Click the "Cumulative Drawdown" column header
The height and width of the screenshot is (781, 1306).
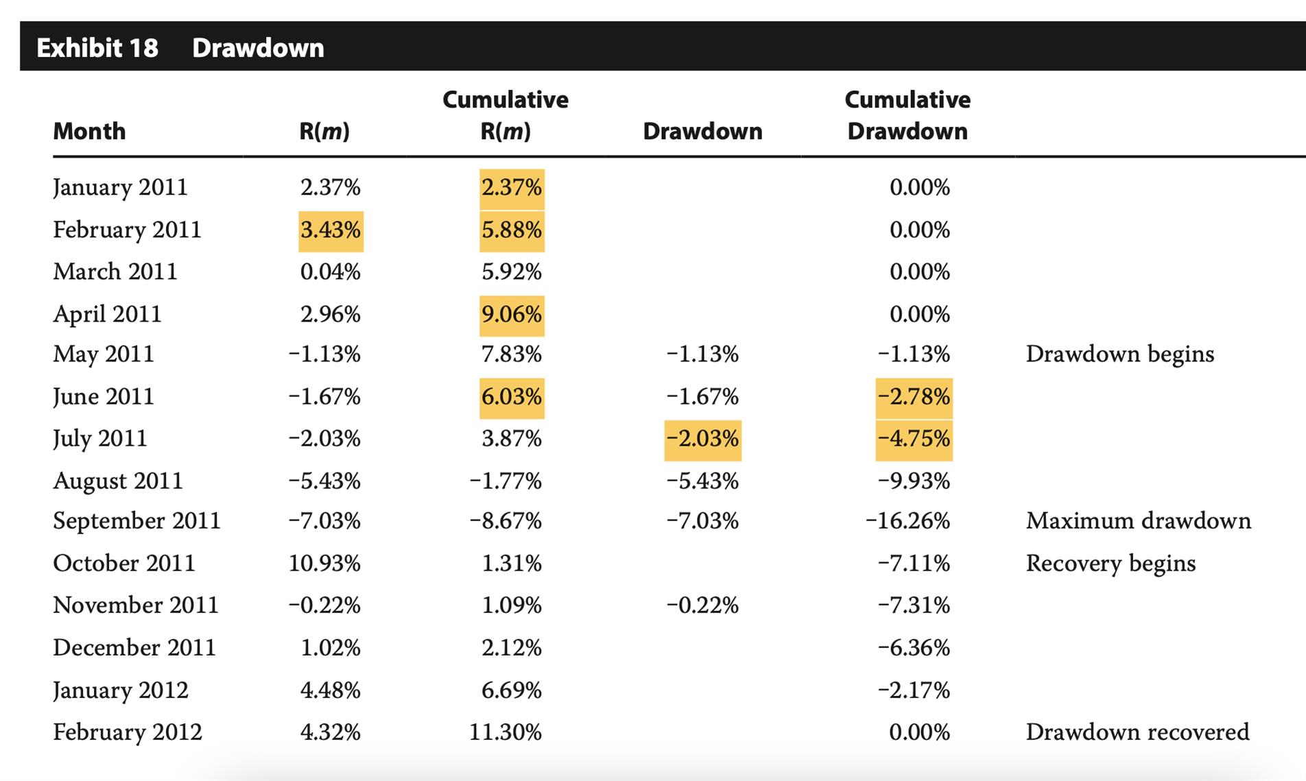pos(907,115)
